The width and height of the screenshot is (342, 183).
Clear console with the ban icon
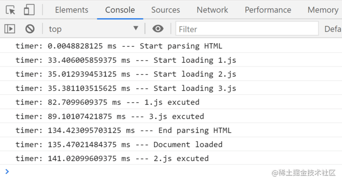pos(30,29)
